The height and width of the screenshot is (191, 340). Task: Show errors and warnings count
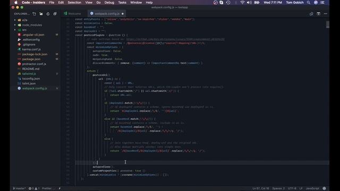34,188
